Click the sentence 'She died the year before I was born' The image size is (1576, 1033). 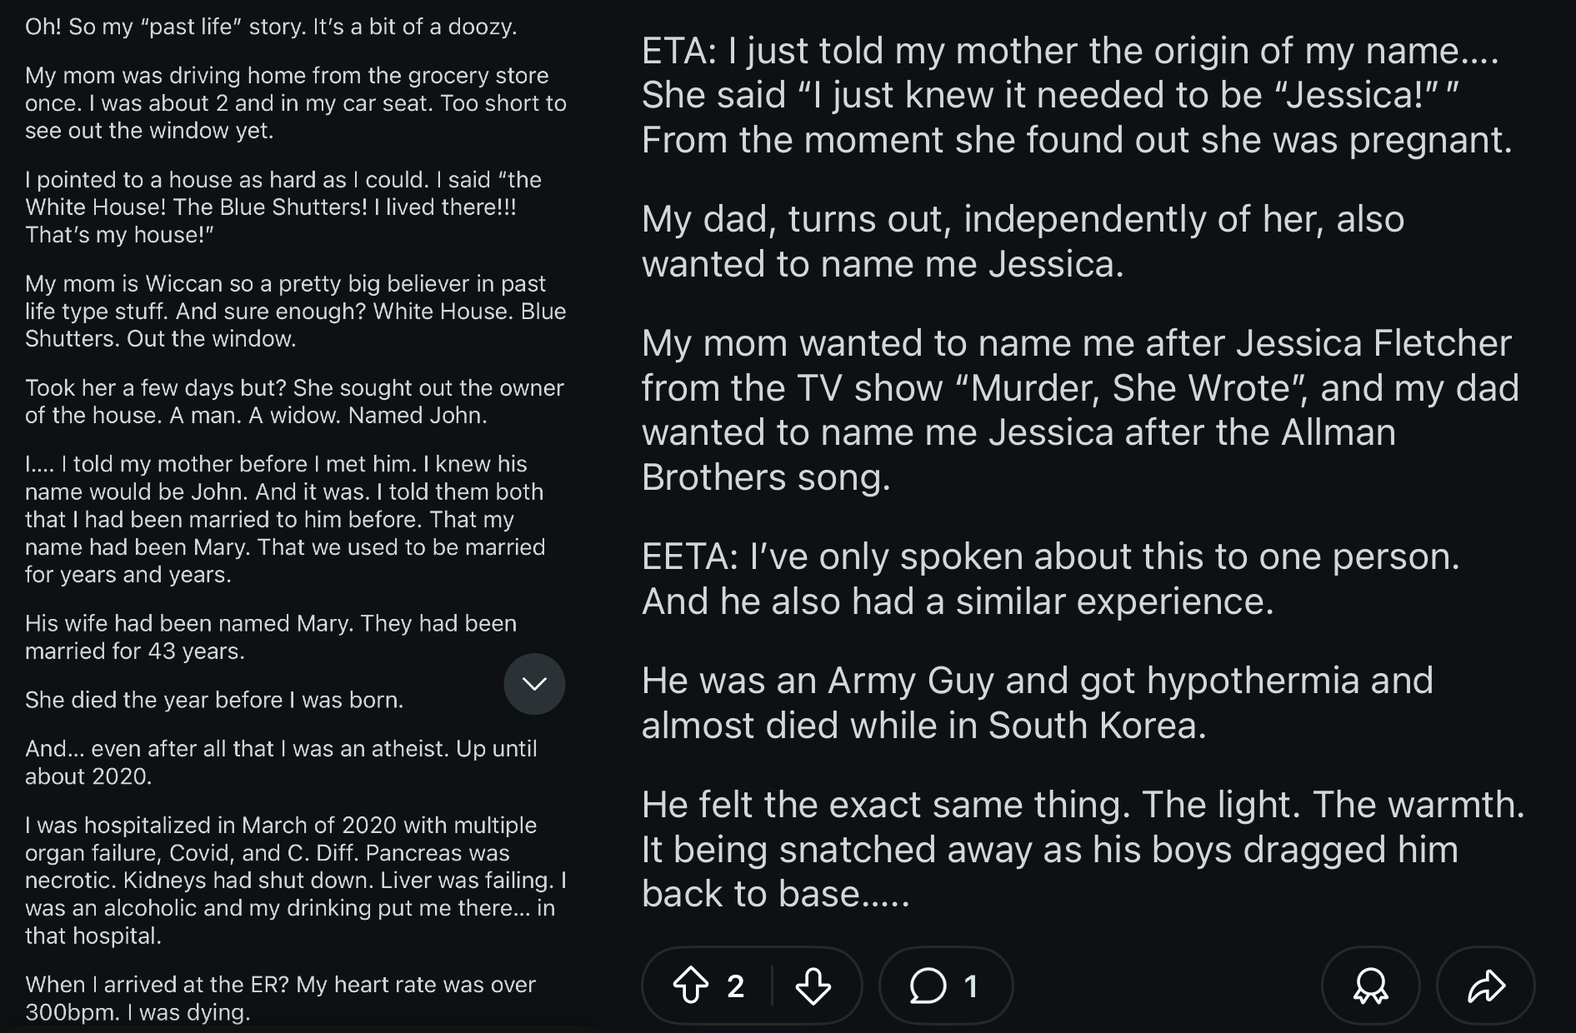pyautogui.click(x=214, y=700)
